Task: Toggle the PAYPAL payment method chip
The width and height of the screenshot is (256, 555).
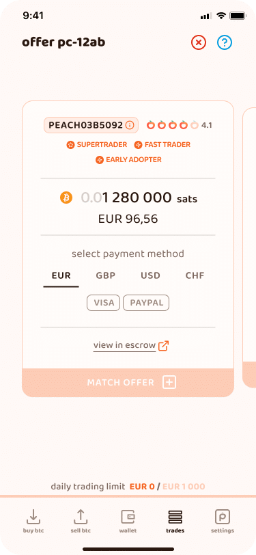Action: pos(146,303)
